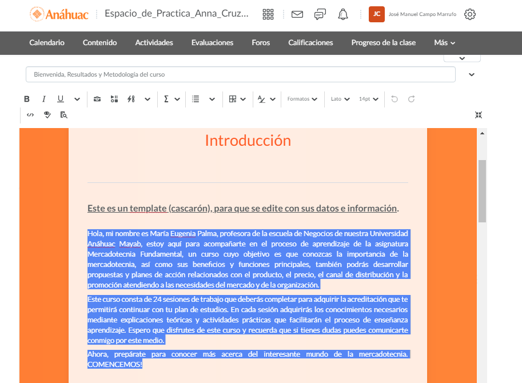Click the preview icon in editor toolbar

64,115
